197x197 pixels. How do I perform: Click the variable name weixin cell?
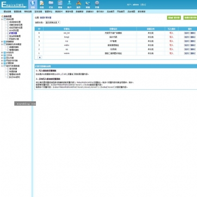[x=66, y=53]
